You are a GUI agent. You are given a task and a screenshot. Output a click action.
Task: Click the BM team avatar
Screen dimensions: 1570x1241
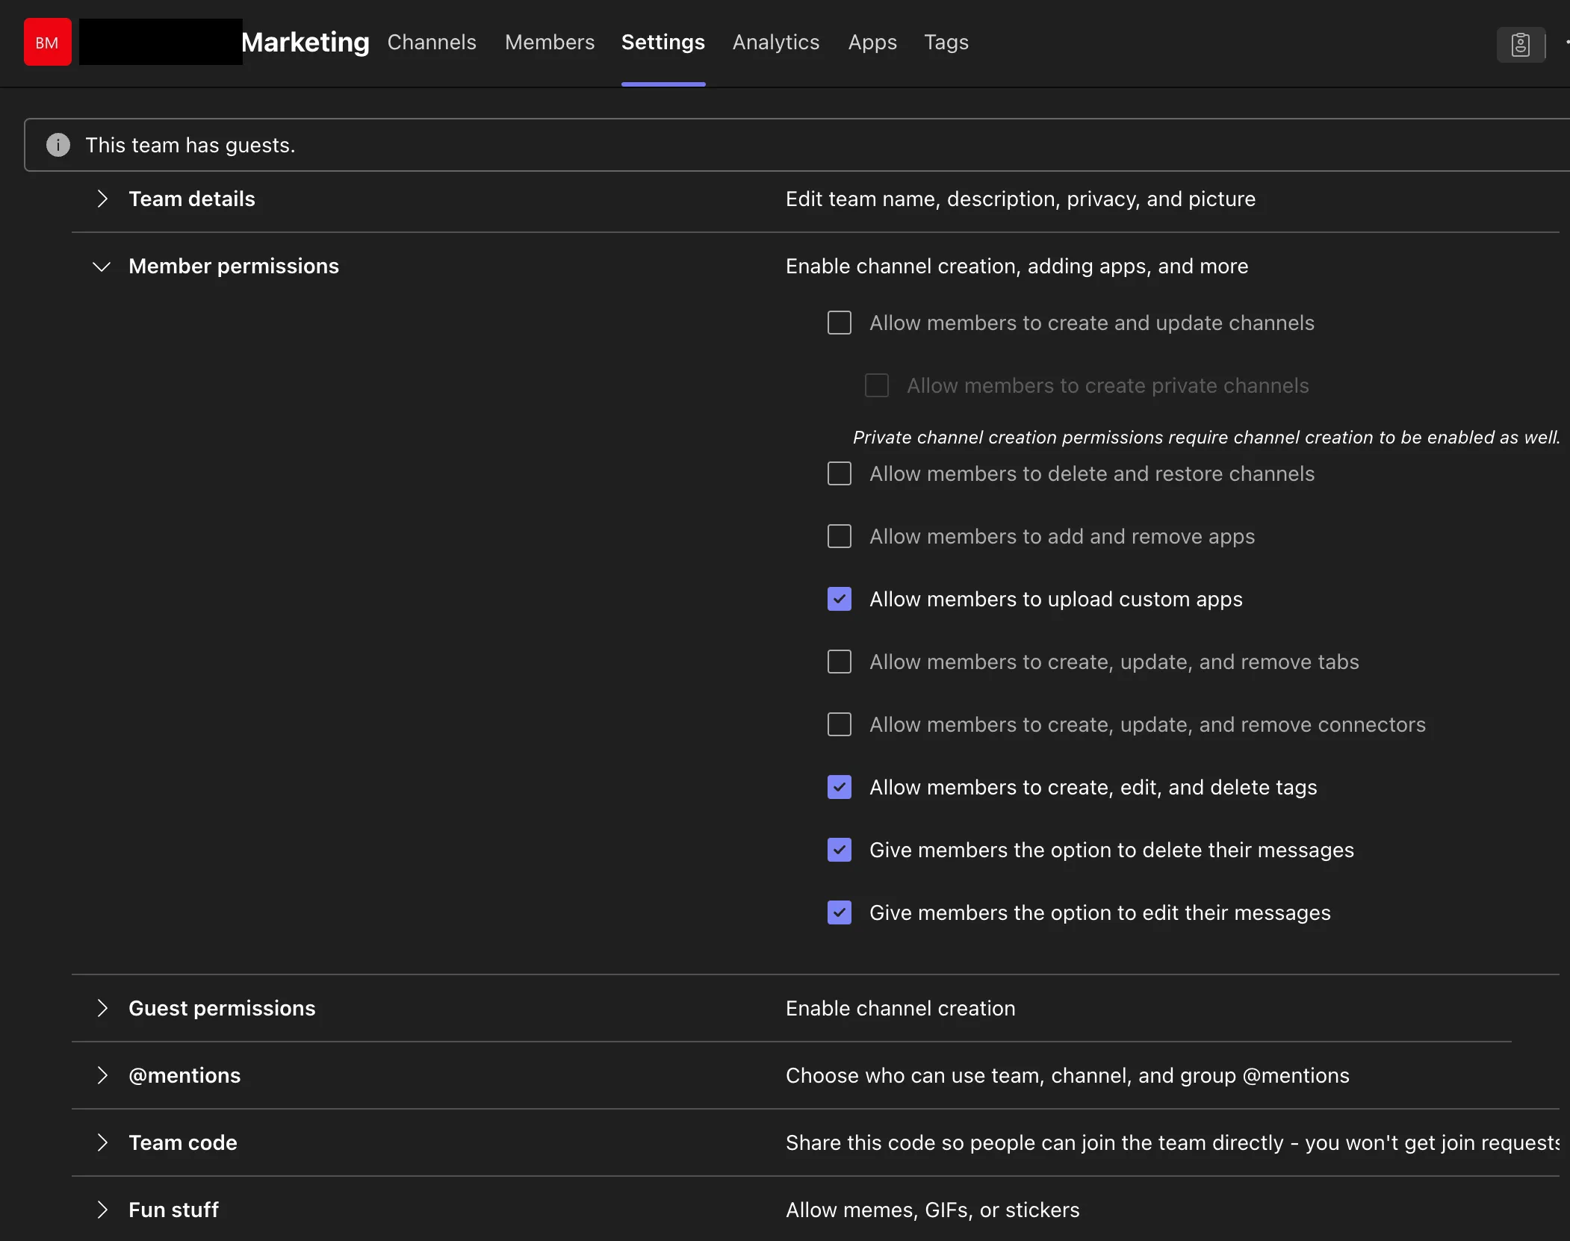pyautogui.click(x=47, y=43)
